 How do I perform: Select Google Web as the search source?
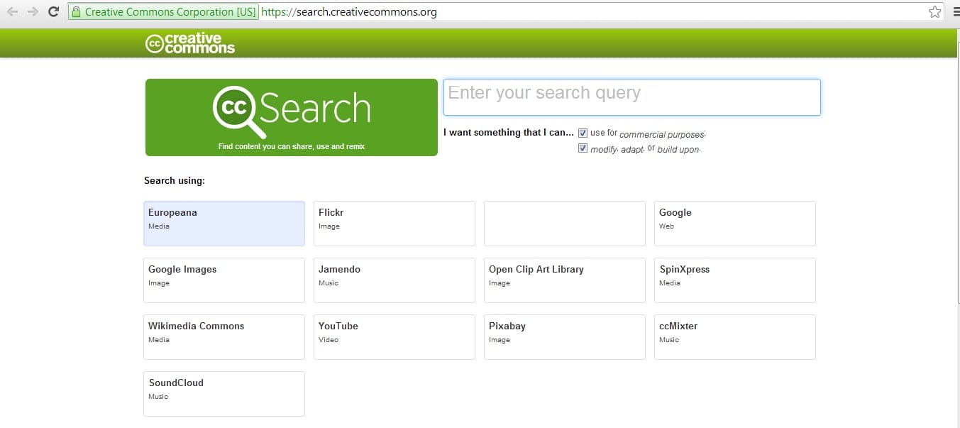point(735,224)
